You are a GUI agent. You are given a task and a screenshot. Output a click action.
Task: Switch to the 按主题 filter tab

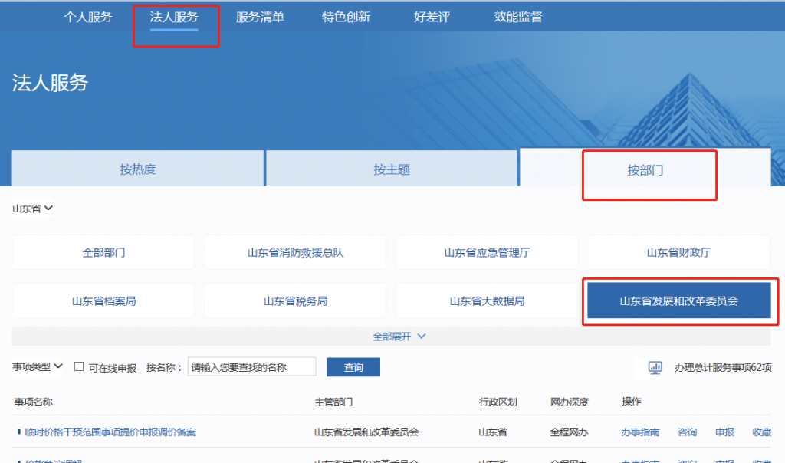coord(392,169)
